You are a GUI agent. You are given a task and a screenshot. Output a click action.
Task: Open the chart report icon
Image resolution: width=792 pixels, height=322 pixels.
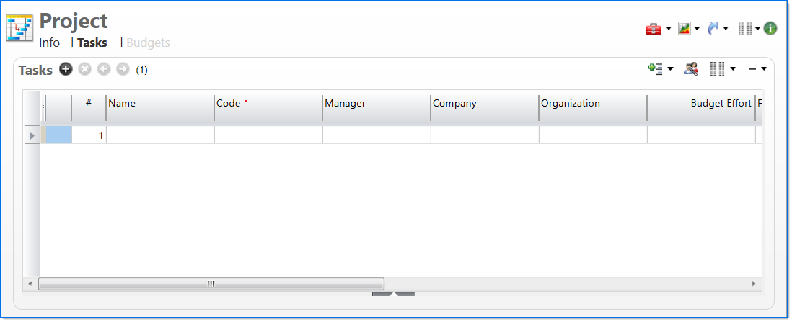[x=684, y=29]
